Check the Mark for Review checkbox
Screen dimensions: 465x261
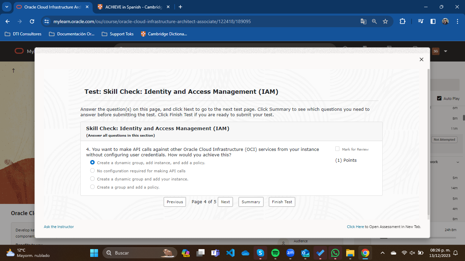[x=337, y=149]
